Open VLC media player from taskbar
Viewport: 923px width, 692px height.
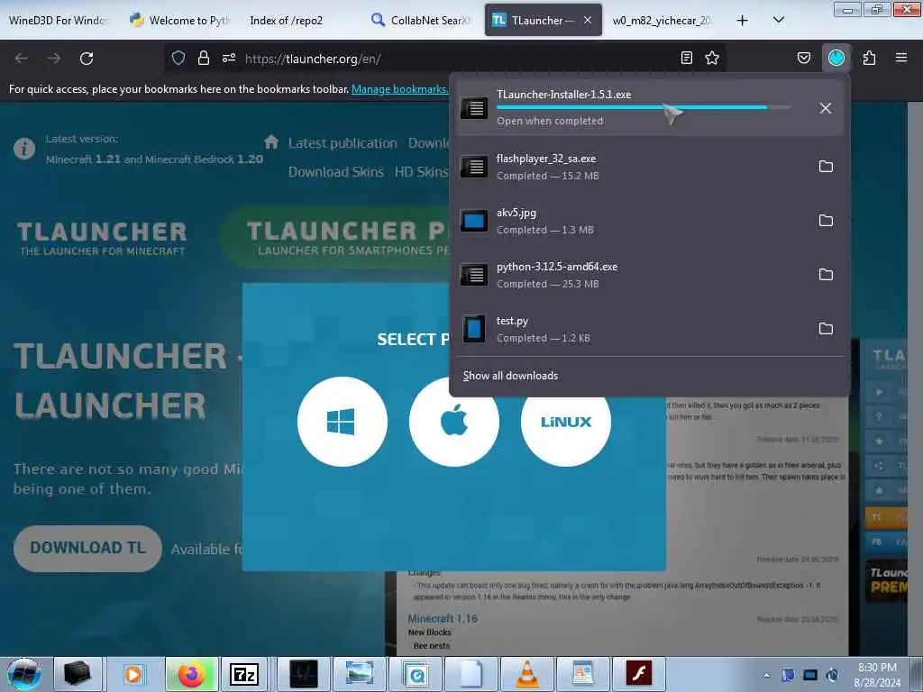526,674
